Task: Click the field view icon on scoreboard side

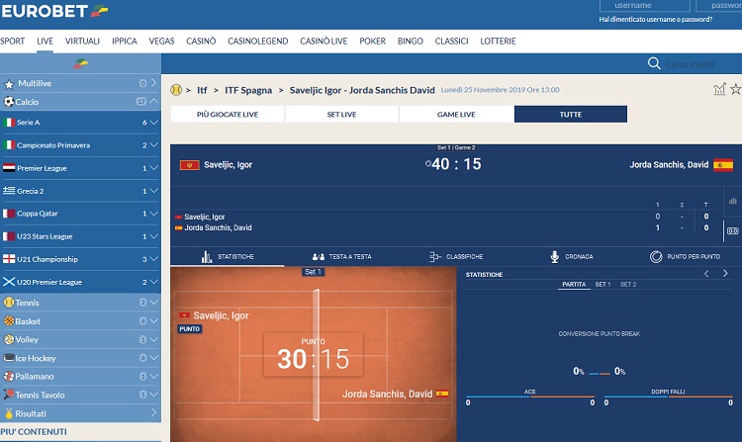Action: 733,230
